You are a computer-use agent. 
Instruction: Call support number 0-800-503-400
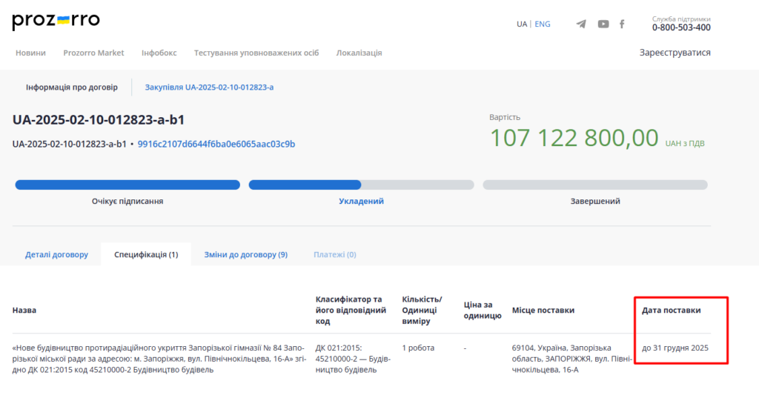coord(681,27)
